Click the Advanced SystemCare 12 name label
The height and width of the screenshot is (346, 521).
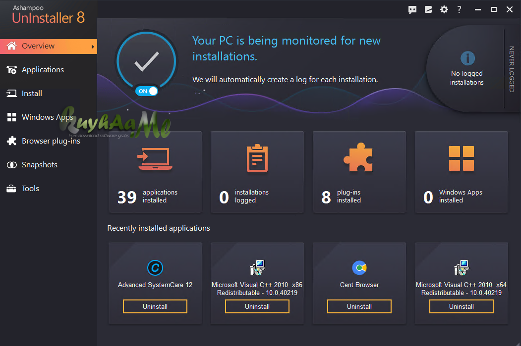(x=155, y=285)
